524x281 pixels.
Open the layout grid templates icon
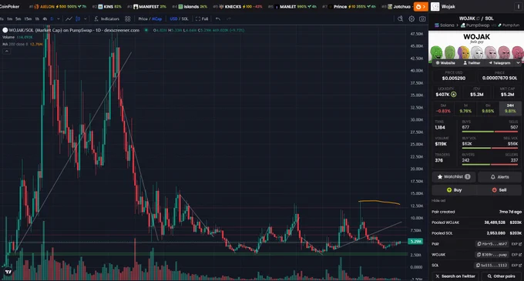pyautogui.click(x=128, y=18)
